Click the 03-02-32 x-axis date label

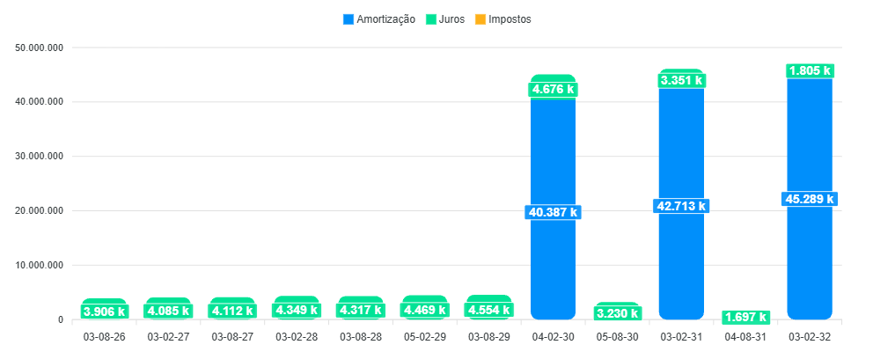810,336
